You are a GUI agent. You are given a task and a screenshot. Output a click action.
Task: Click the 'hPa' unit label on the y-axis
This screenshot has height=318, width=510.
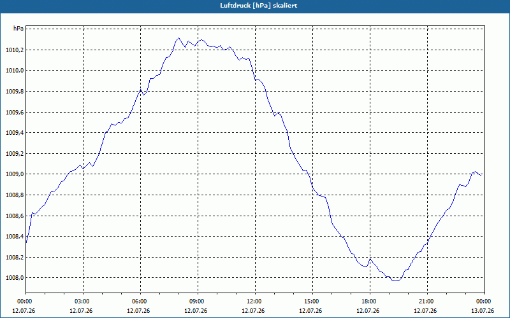coord(18,29)
